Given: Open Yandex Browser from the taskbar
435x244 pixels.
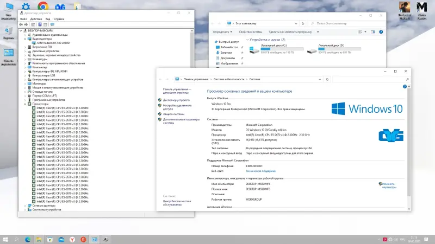Looking at the screenshot, I should point(72,240).
